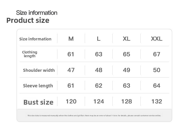188x137 pixels.
Task: Click the "Size information" title above Product size
Action: click(37, 13)
